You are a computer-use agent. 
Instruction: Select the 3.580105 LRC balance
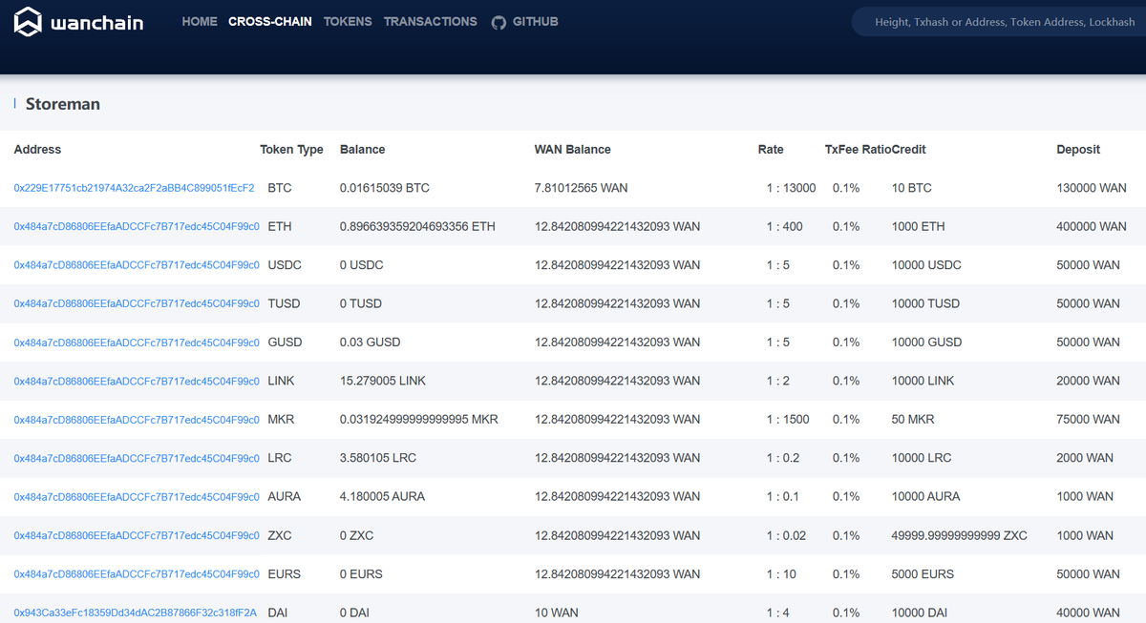tap(379, 458)
